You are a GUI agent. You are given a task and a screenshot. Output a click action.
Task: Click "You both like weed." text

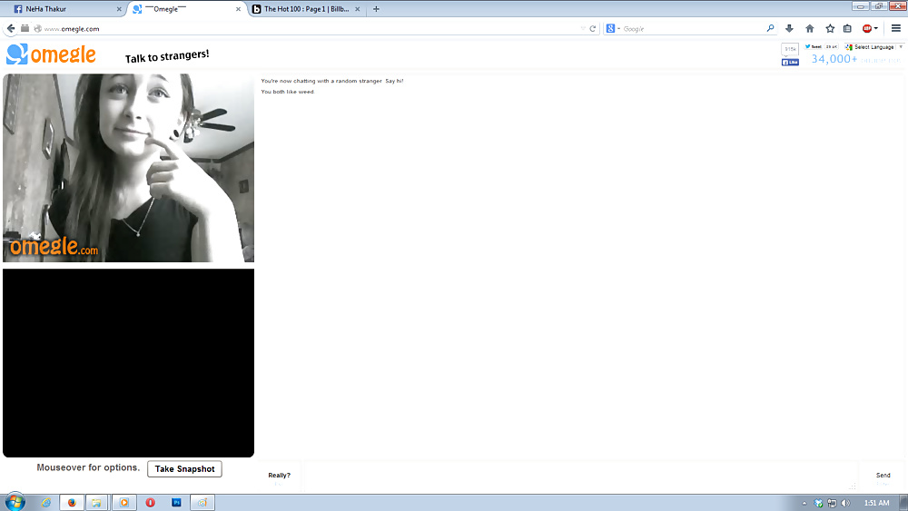(x=288, y=92)
